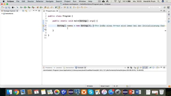
Task: Run the program with green Run button
Action: [25, 7]
